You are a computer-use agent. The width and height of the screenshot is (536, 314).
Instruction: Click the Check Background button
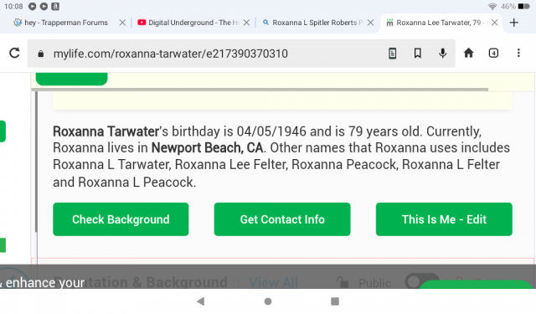(121, 219)
